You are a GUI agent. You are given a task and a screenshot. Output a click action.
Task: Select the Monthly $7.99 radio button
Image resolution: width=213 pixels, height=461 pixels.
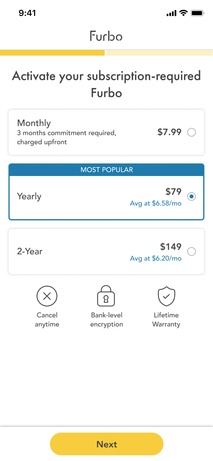[192, 132]
